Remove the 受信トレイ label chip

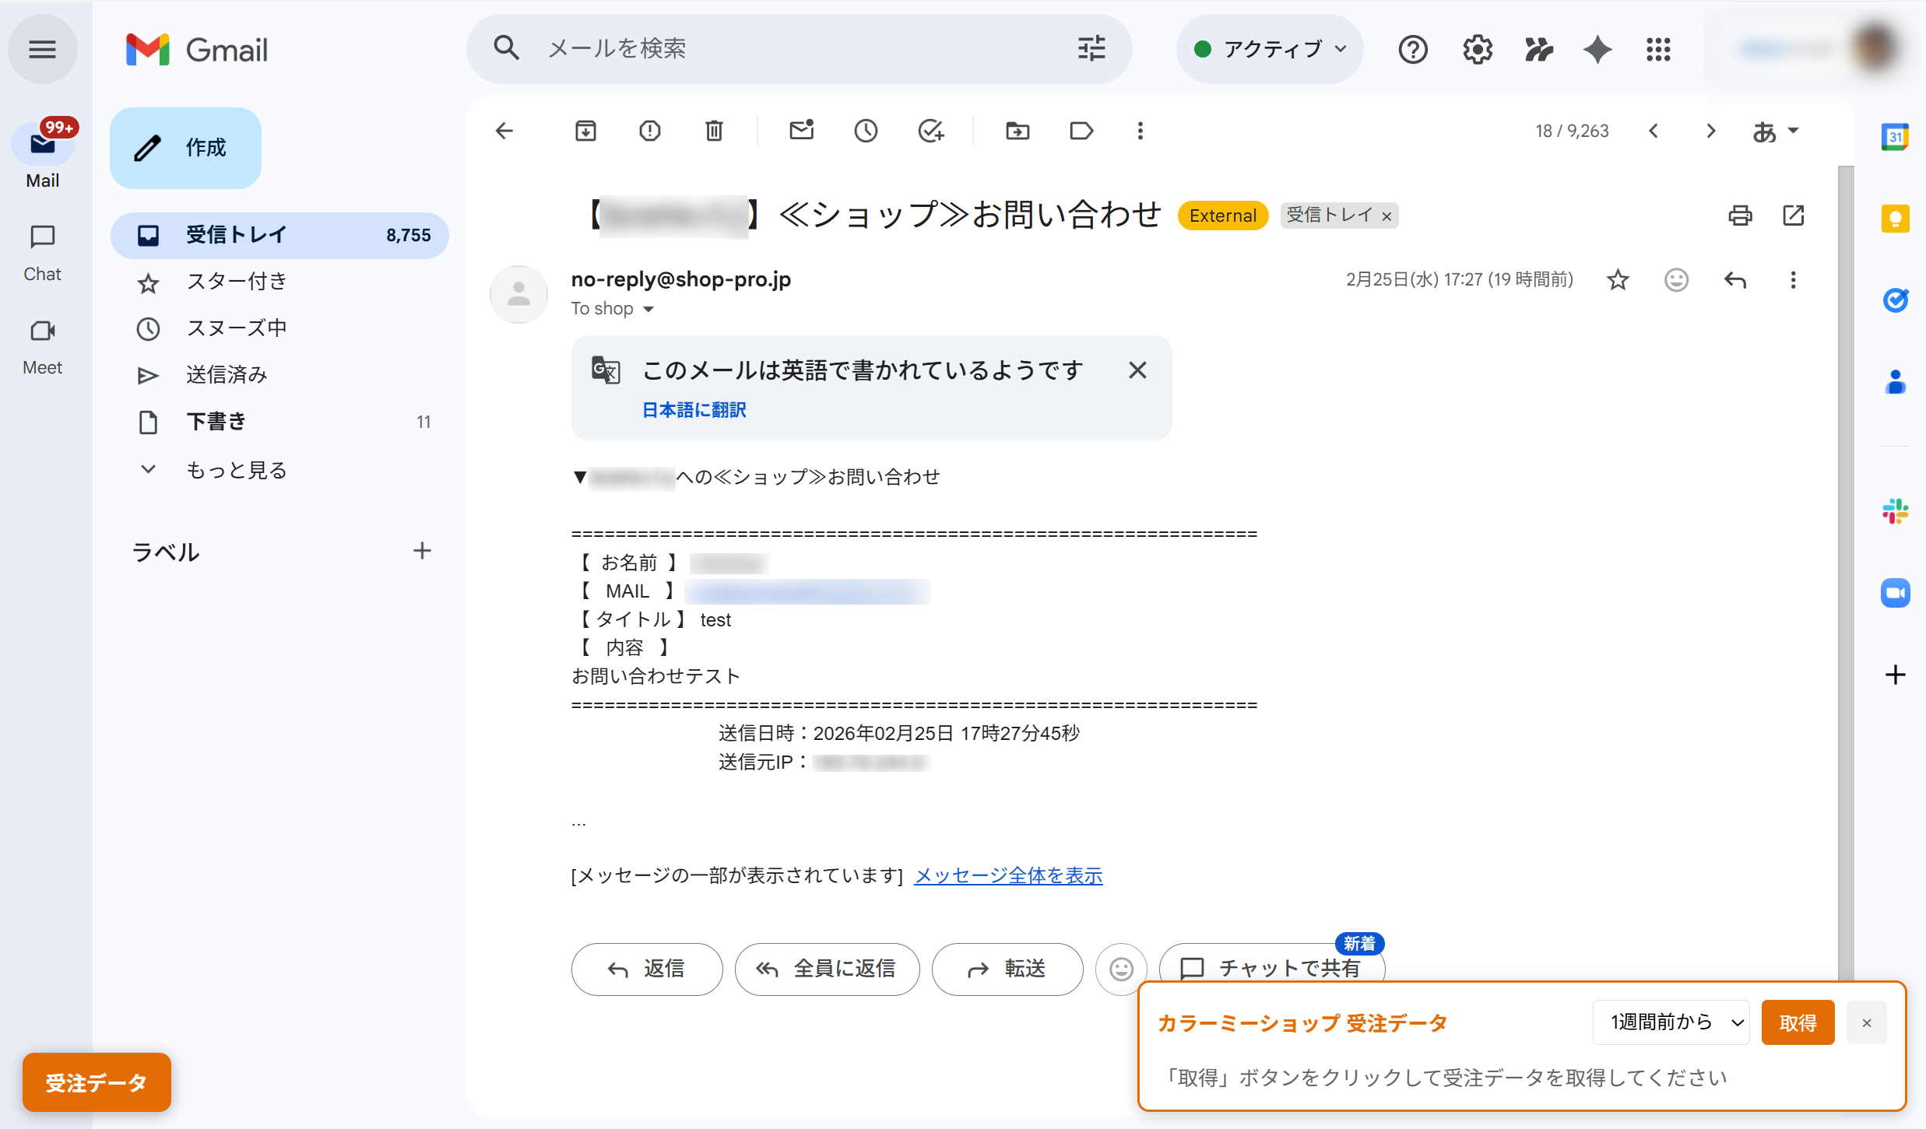click(x=1387, y=217)
